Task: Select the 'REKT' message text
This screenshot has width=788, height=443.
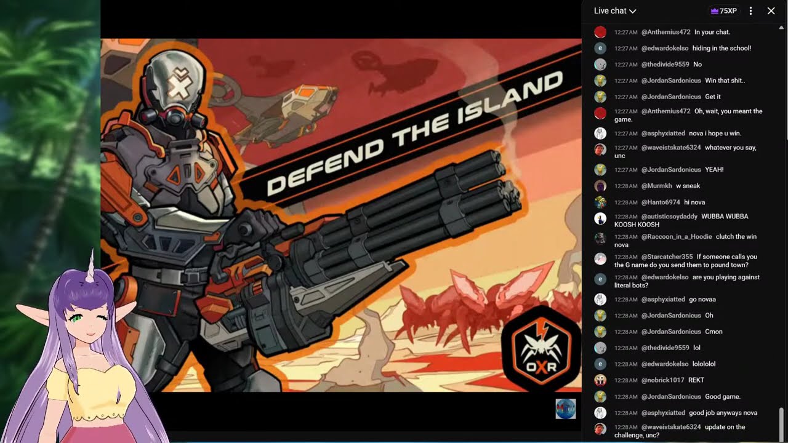Action: (x=696, y=380)
